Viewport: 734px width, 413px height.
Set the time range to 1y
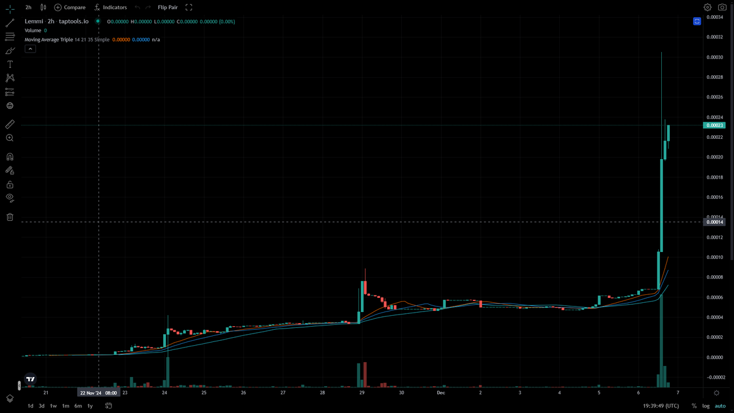[90, 406]
